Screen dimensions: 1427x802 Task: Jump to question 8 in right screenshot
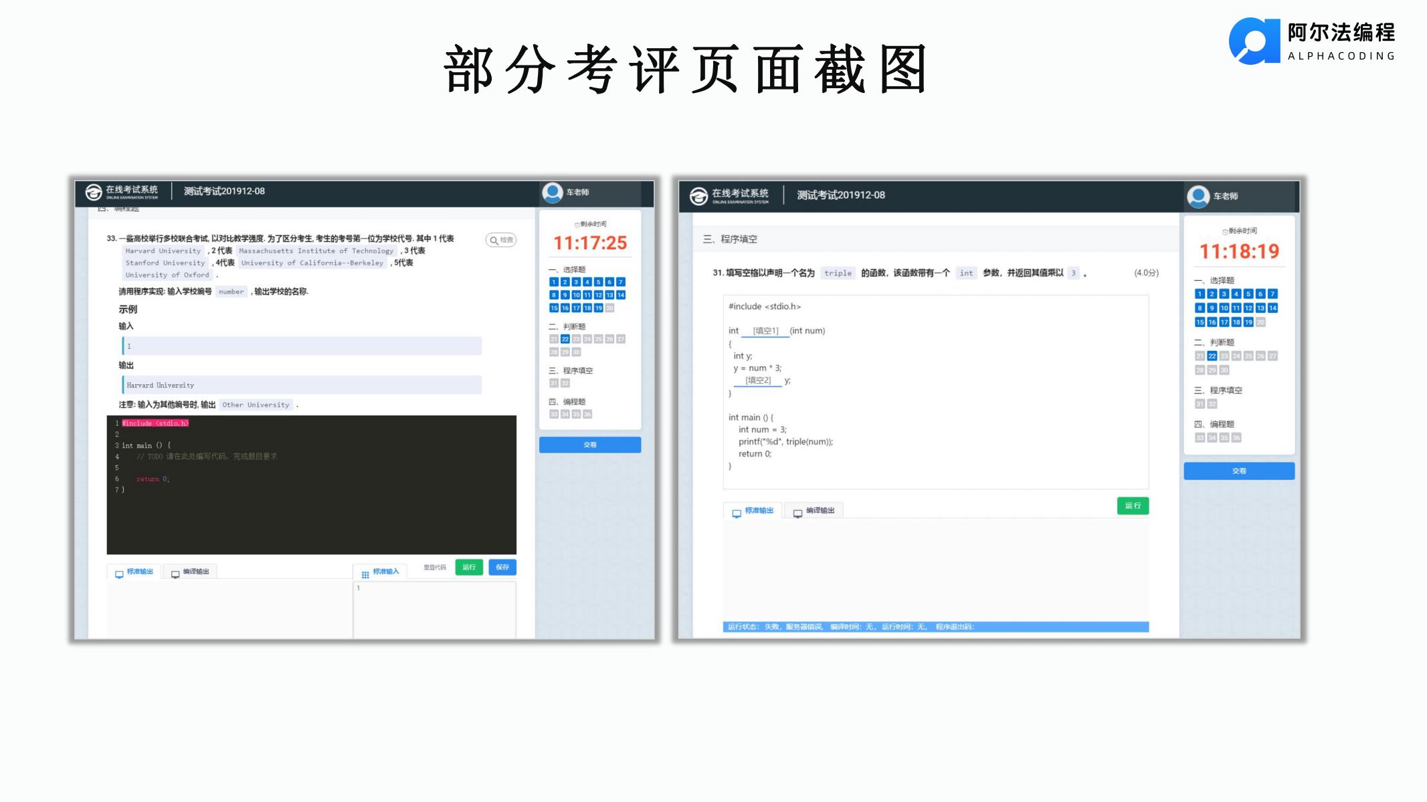(x=1200, y=308)
